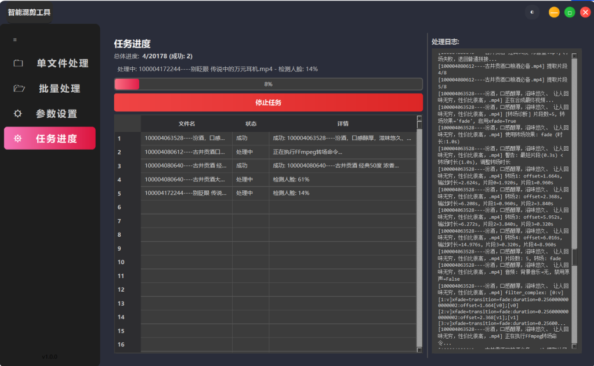Click the task table vertical scrollbar
The image size is (594, 366).
tap(419, 234)
